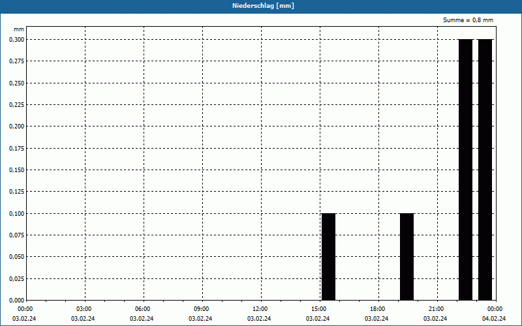Click the 0,275 y-axis value
The image size is (522, 326).
[17, 61]
